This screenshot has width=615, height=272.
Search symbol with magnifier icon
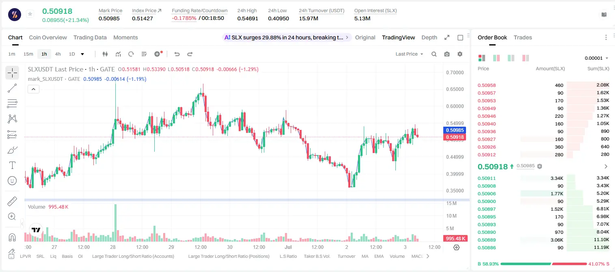pyautogui.click(x=434, y=54)
